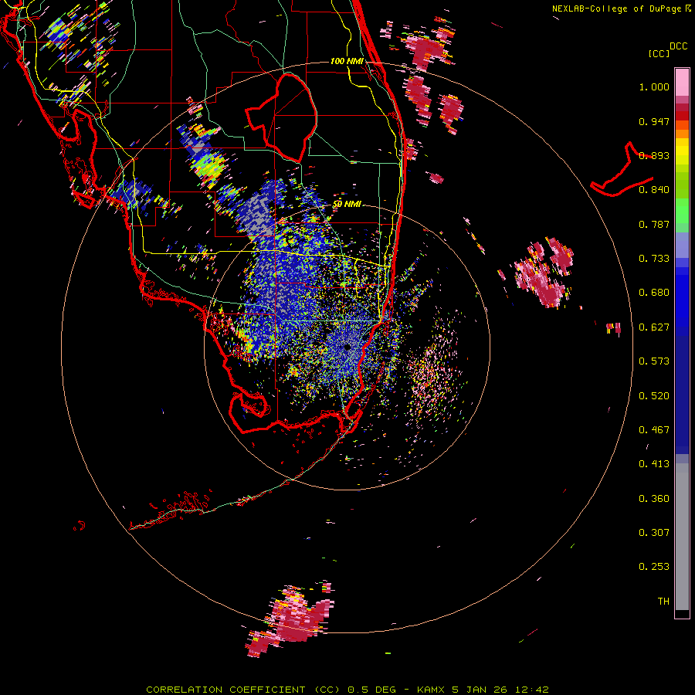Click the 0.840 color scale value
Viewport: 695px width, 695px height.
coord(654,190)
